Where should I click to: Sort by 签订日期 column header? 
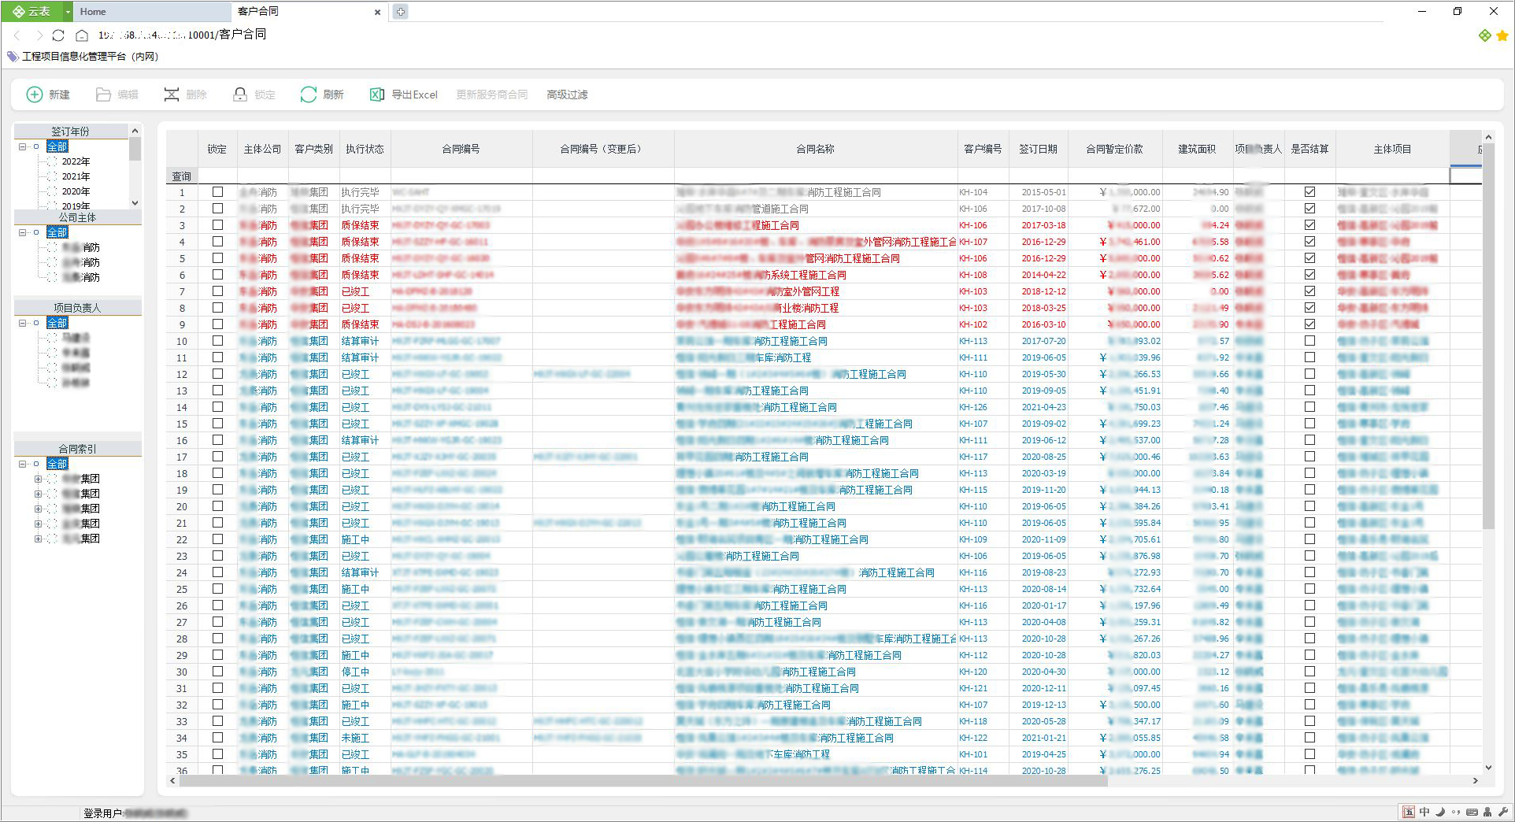tap(1038, 149)
